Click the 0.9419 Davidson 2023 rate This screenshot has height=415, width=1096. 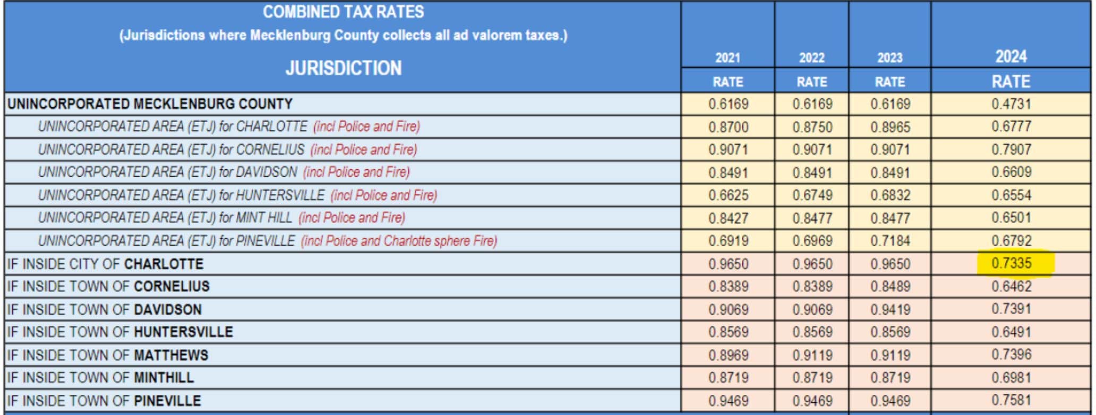coord(890,309)
